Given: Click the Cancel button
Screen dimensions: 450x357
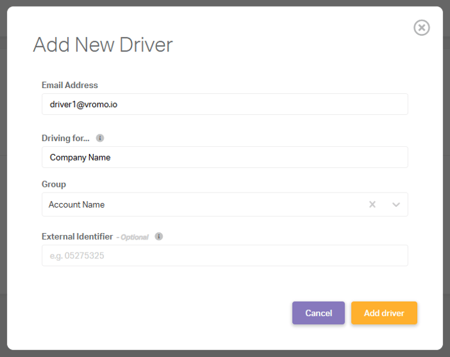Looking at the screenshot, I should click(319, 313).
